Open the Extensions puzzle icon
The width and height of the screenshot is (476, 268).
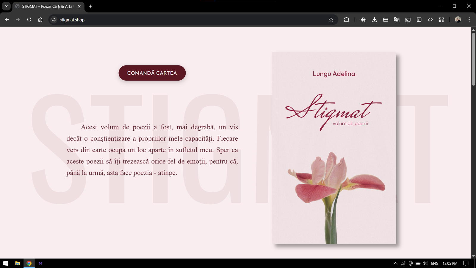click(346, 20)
